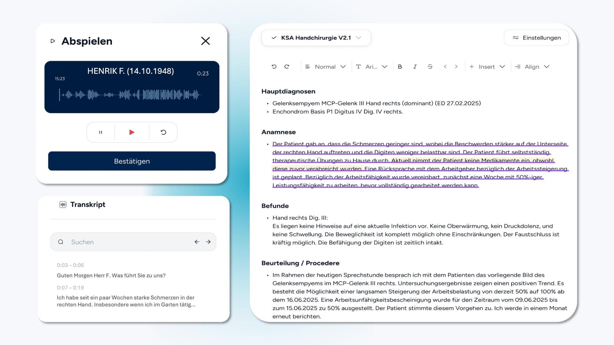Select the Undo icon in the editor toolbar
Image resolution: width=614 pixels, height=345 pixels.
coord(274,66)
